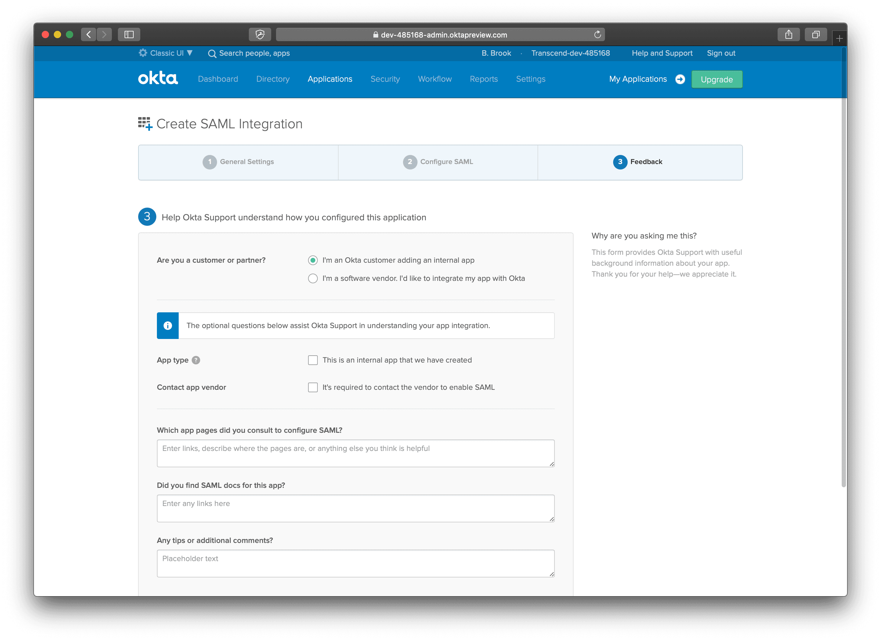Check the internal app checkbox
The width and height of the screenshot is (881, 641).
(x=313, y=360)
